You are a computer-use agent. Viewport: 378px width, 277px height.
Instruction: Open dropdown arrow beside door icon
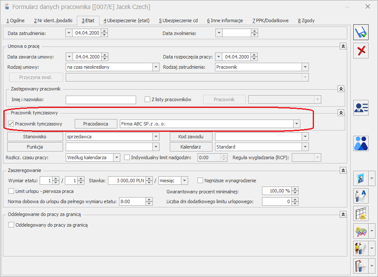pyautogui.click(x=372, y=266)
